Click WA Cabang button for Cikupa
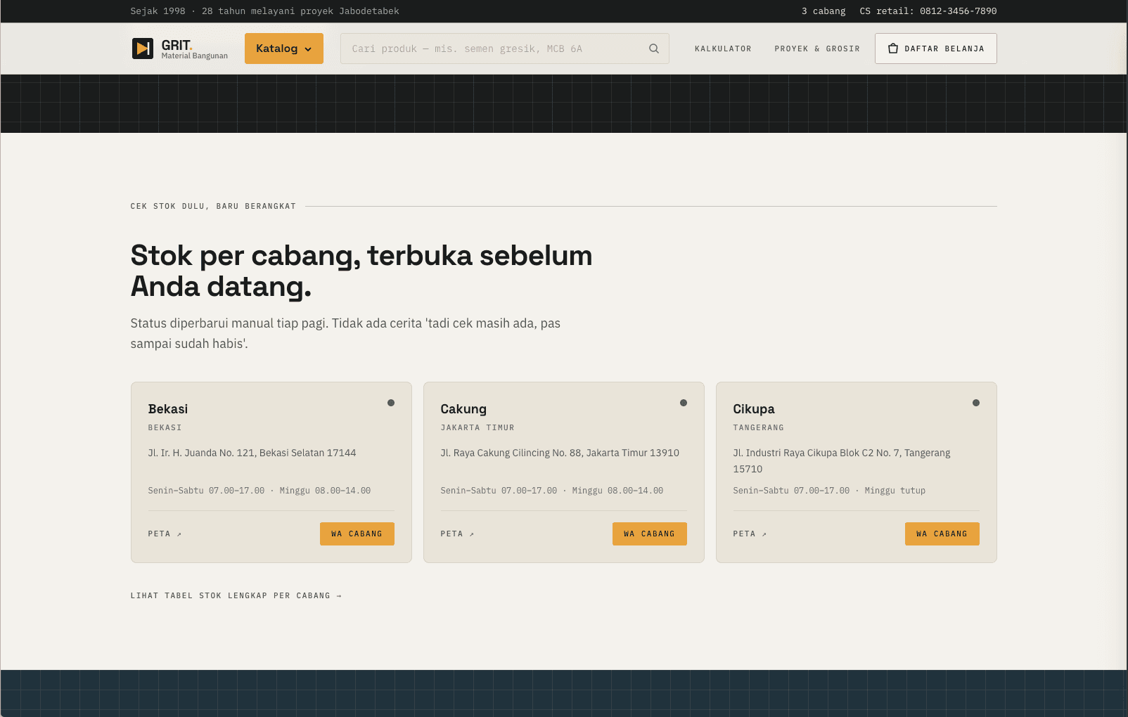The image size is (1128, 717). click(942, 534)
